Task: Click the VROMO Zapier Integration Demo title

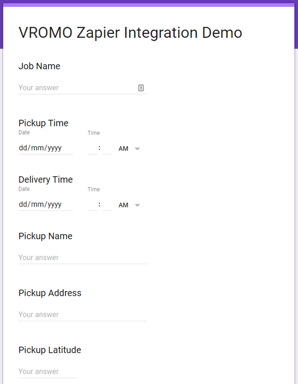Action: click(130, 33)
